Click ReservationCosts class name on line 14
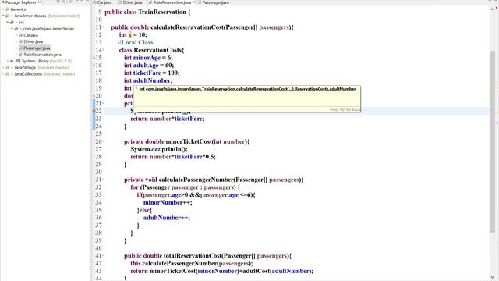This screenshot has height=281, width=499. coord(157,50)
